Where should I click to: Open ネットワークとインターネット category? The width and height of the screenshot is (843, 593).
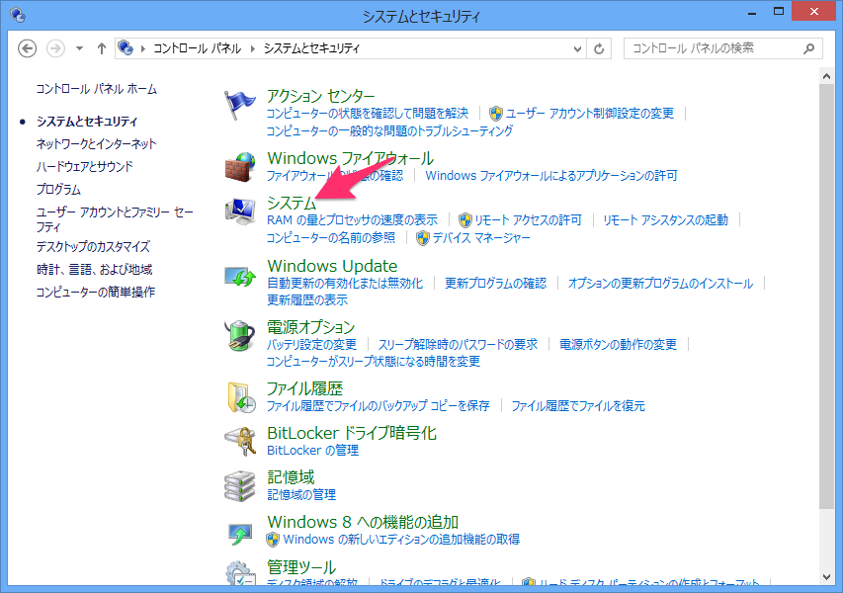[x=96, y=143]
